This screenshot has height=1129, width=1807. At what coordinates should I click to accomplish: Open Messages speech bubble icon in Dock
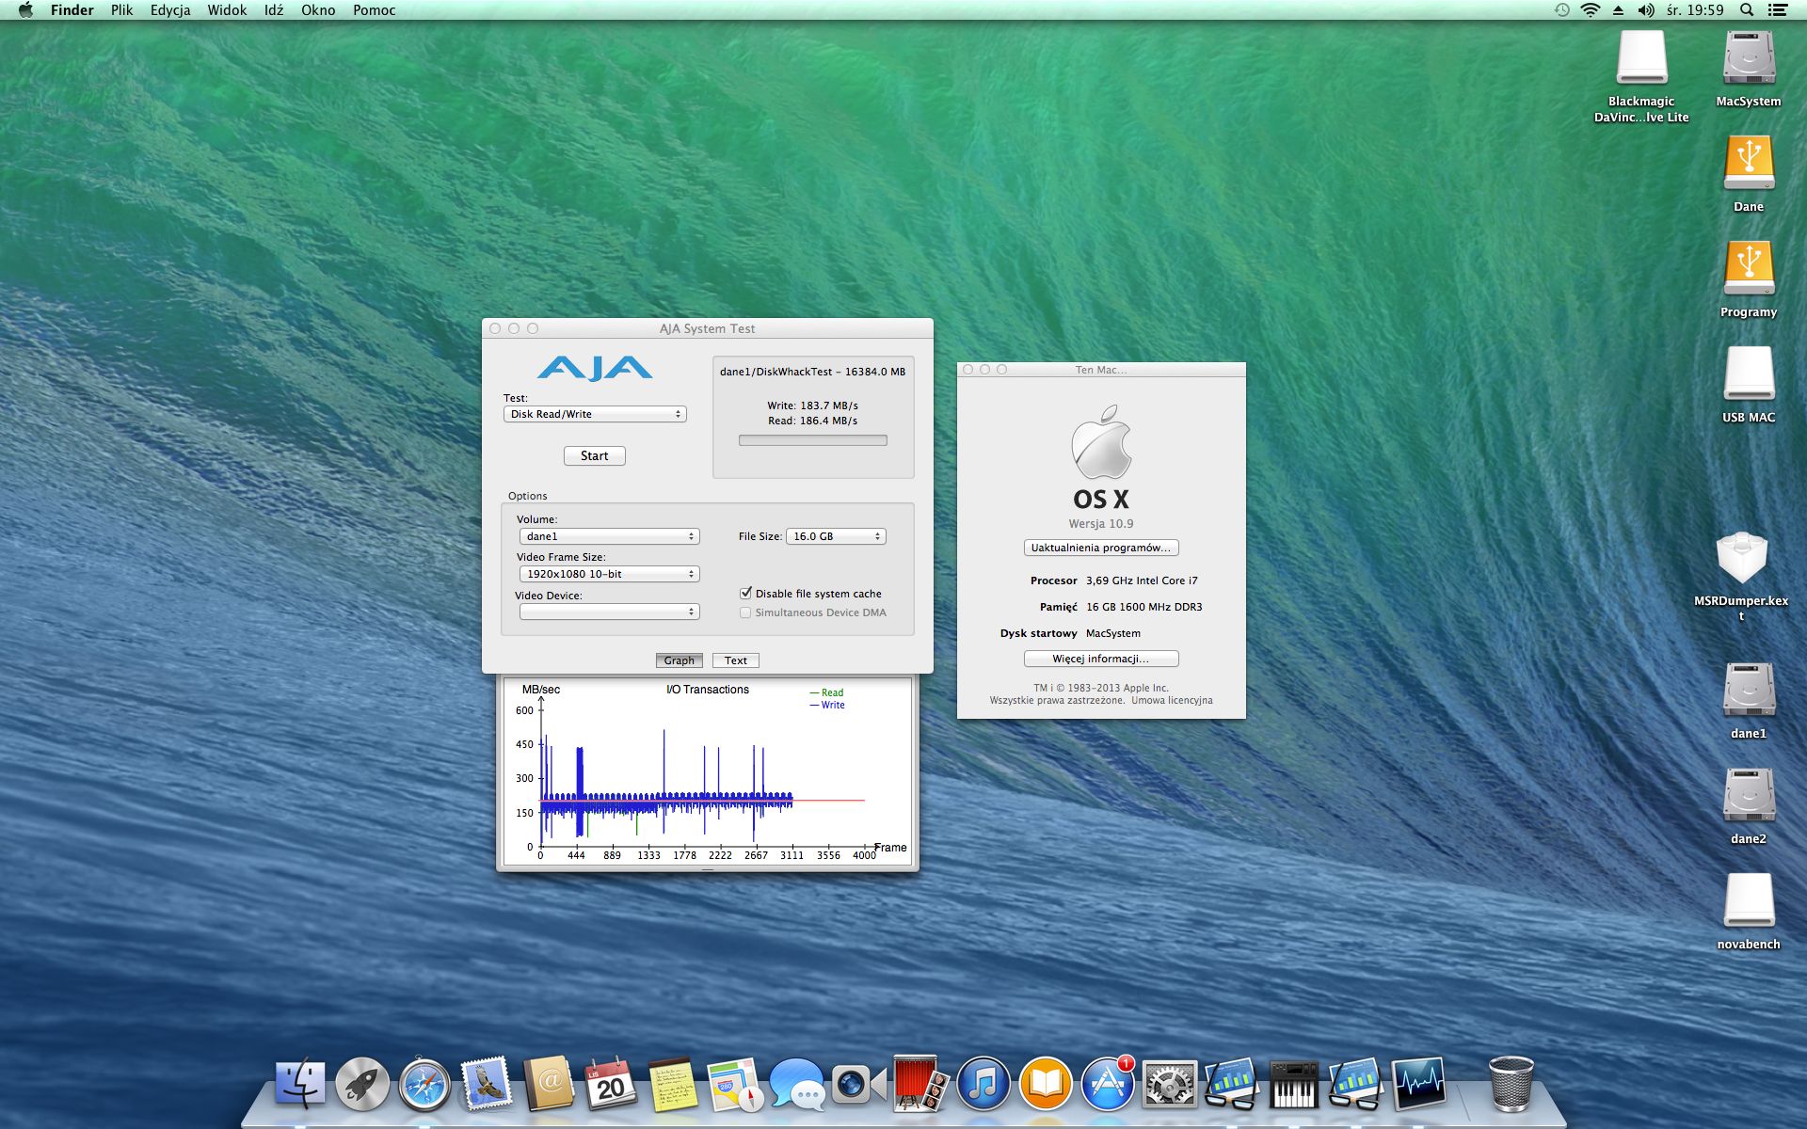797,1084
